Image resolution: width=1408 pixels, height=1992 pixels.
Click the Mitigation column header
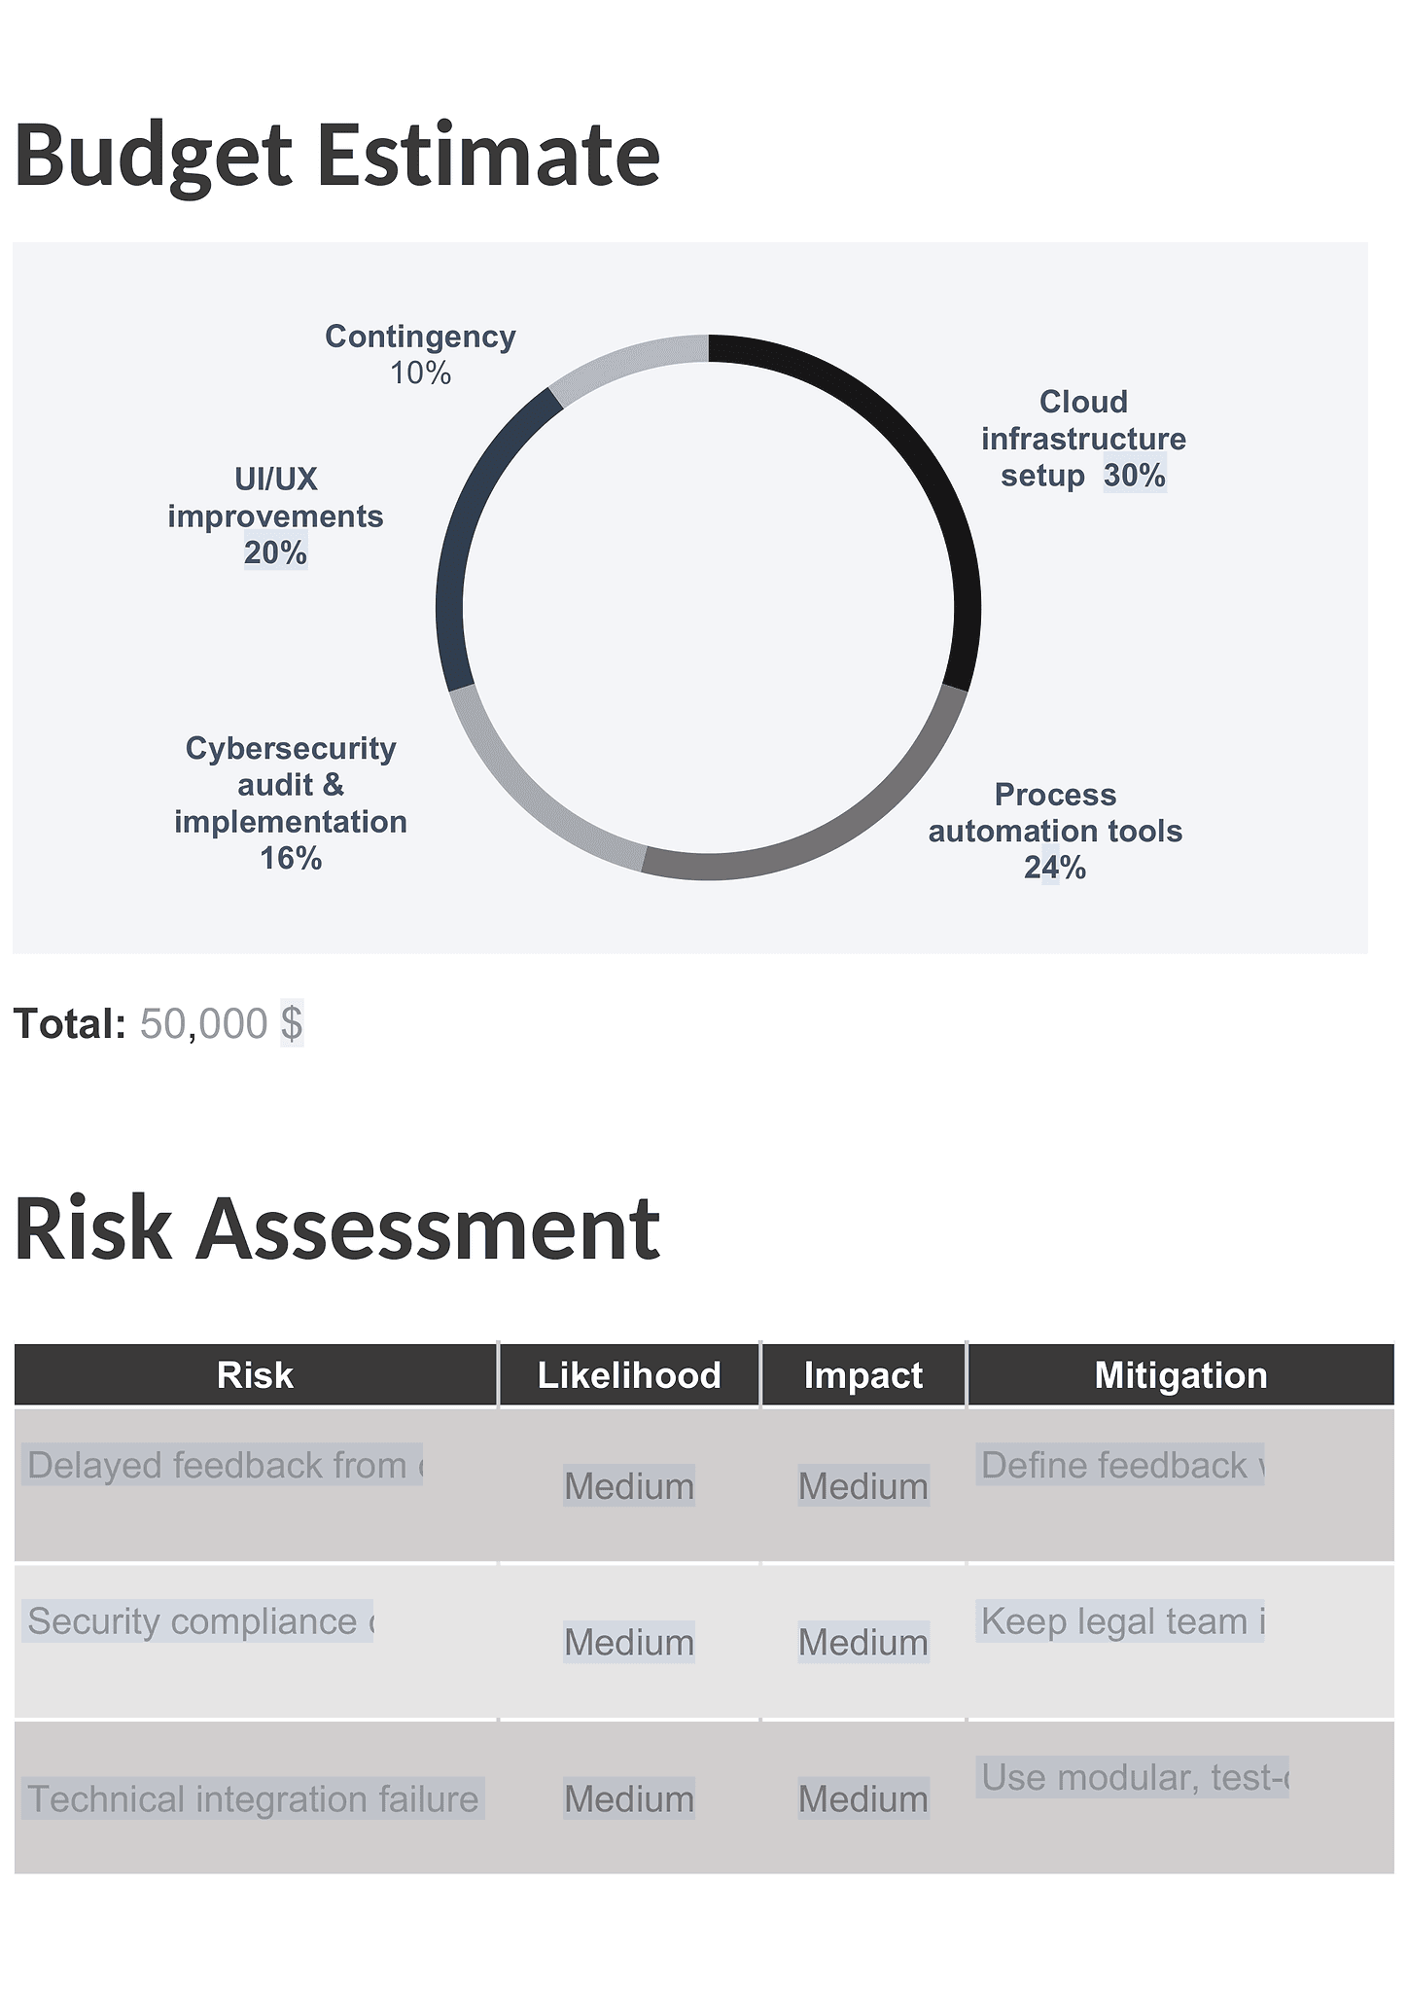pyautogui.click(x=1181, y=1374)
